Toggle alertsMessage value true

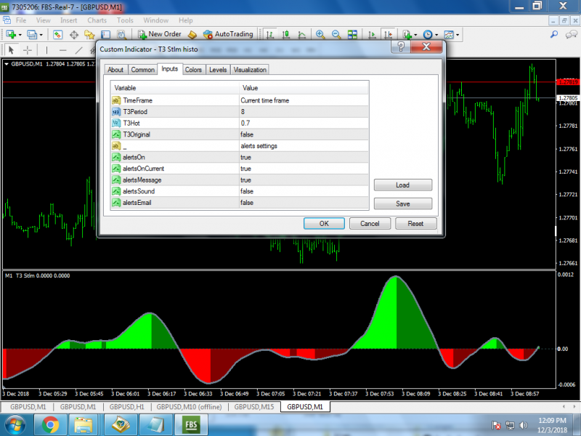point(304,179)
